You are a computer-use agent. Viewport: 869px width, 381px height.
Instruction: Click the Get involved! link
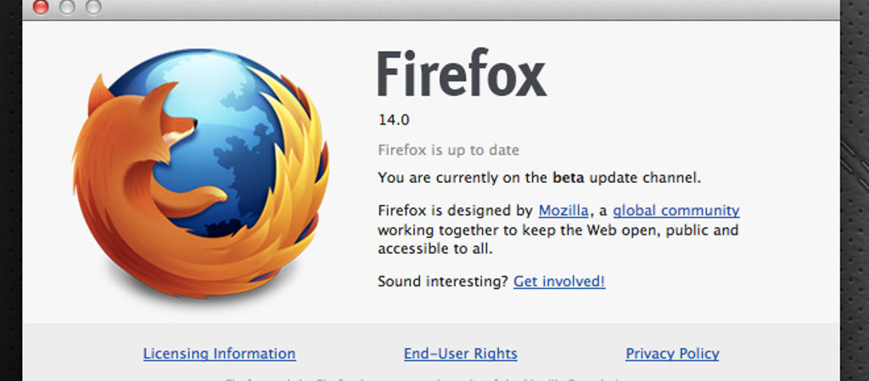(x=559, y=281)
